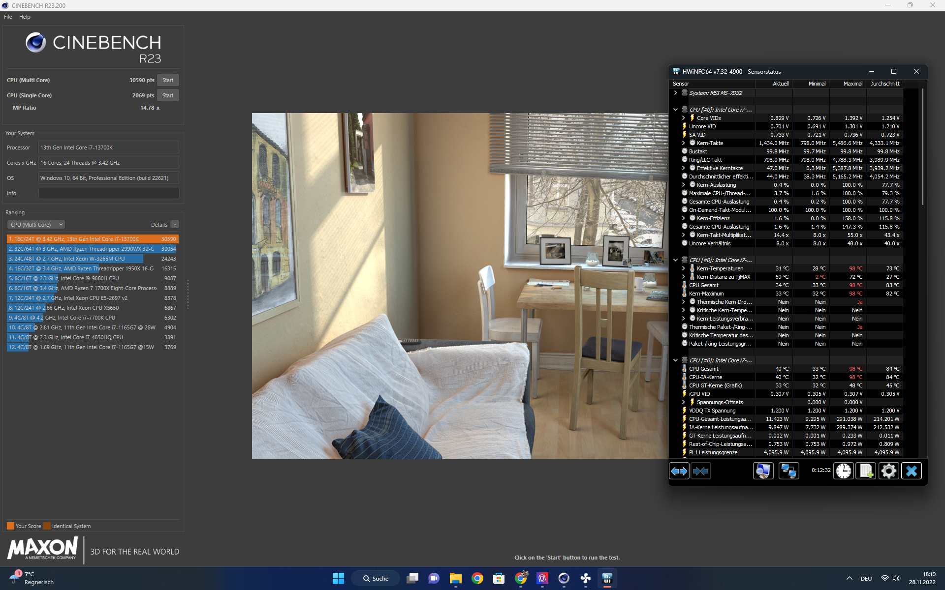
Task: Open the File menu
Action: (x=8, y=17)
